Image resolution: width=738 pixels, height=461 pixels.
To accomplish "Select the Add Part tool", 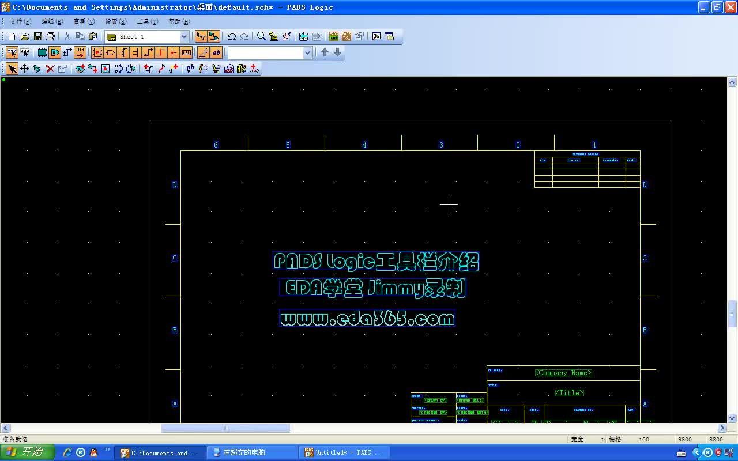I will (80, 69).
